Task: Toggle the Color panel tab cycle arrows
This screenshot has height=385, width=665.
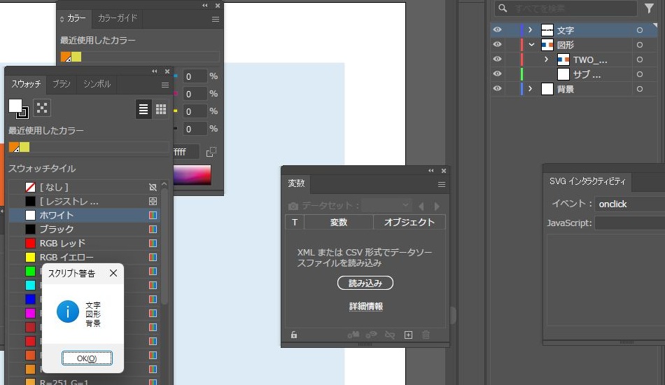Action: point(62,19)
